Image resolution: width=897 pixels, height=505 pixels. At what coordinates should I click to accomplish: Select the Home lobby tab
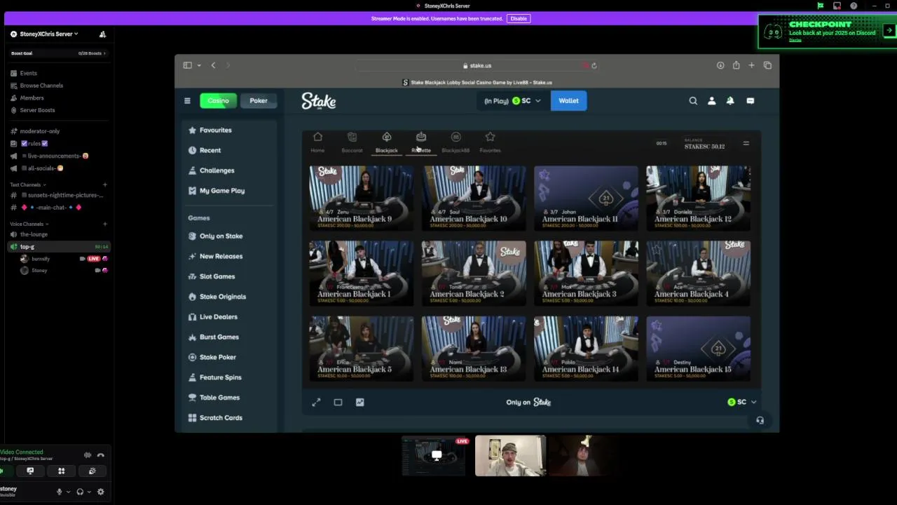click(317, 141)
